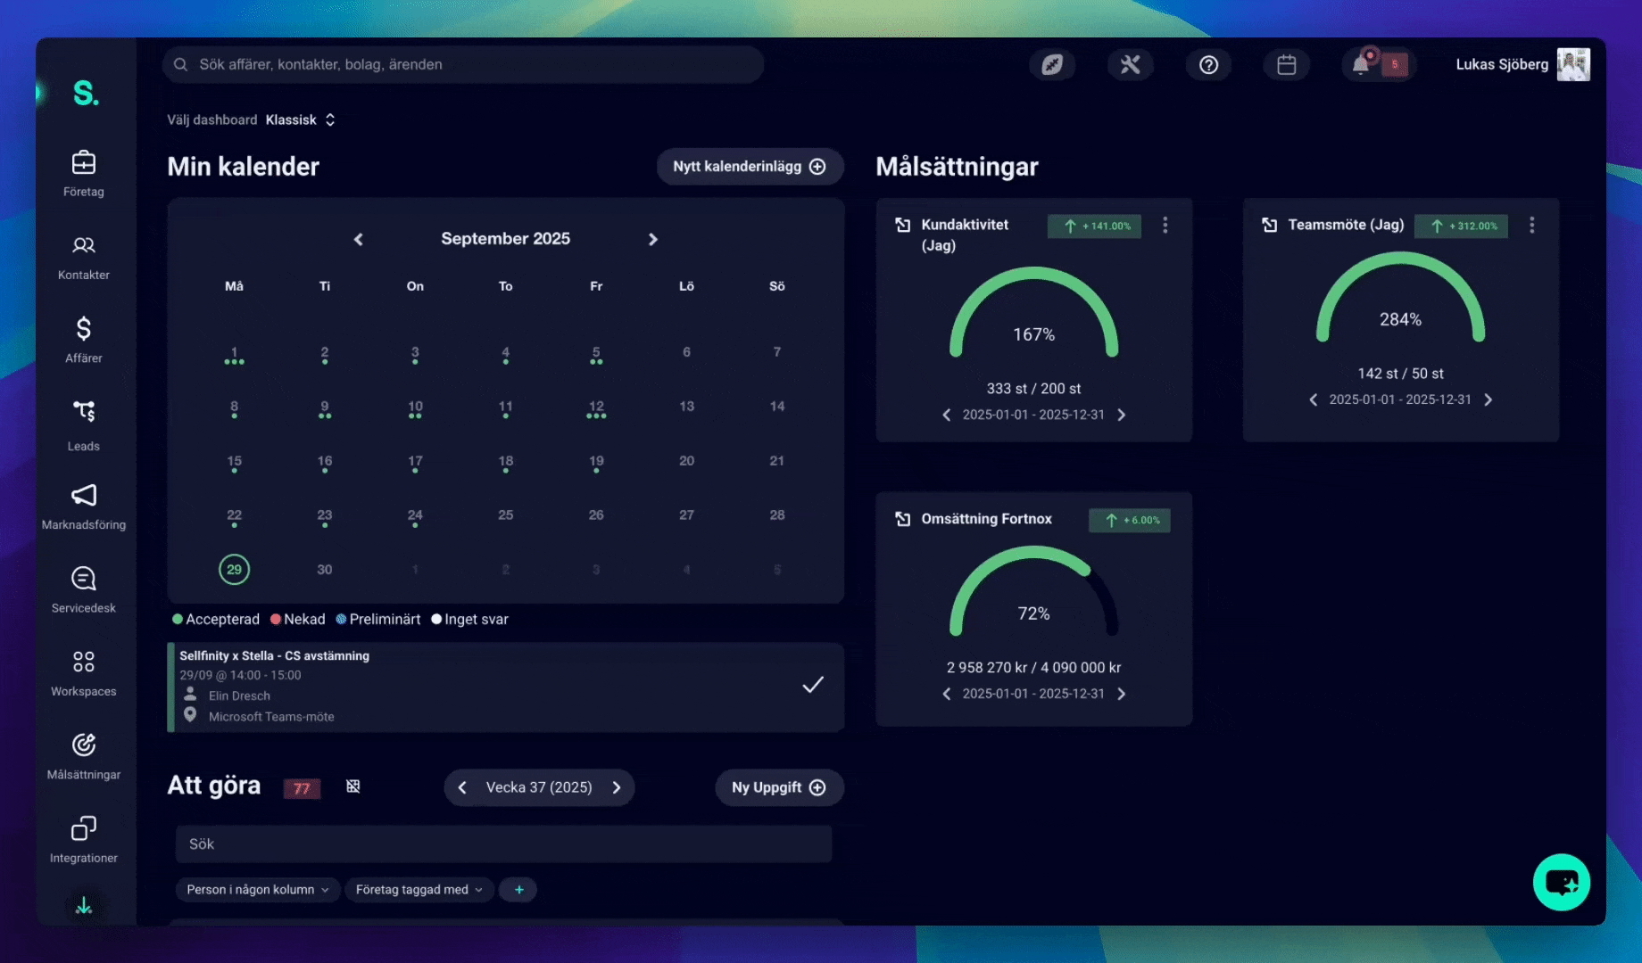
Task: Open the help question mark icon
Action: click(x=1208, y=64)
